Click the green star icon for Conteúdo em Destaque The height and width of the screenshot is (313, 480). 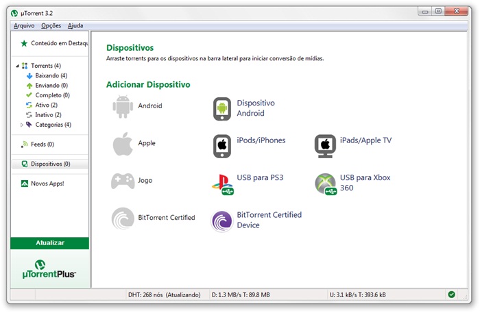(x=24, y=43)
